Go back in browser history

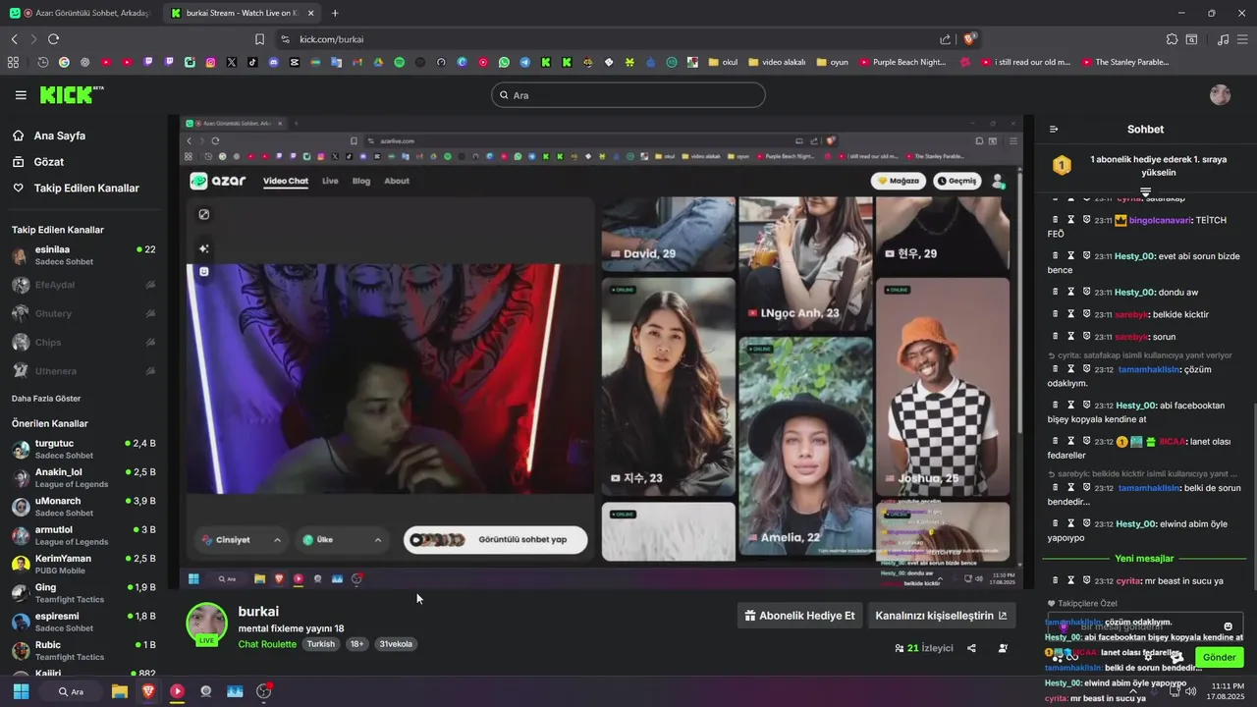pos(15,39)
